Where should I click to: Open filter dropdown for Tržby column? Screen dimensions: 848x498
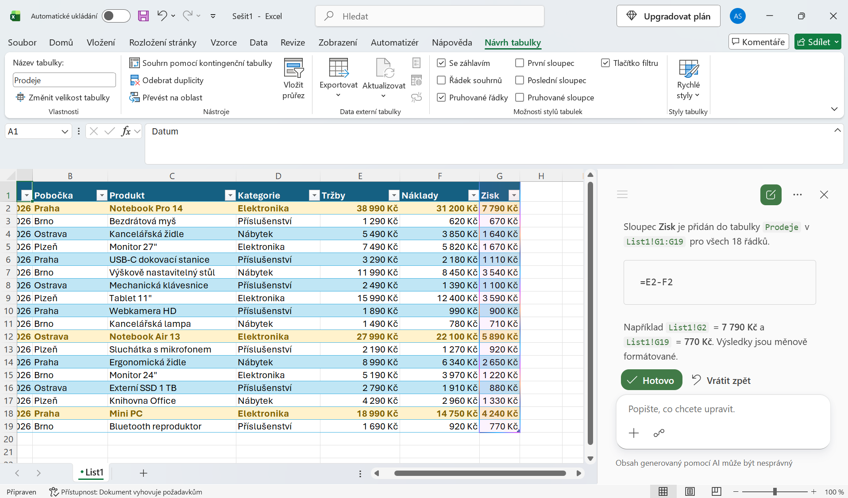pyautogui.click(x=394, y=195)
